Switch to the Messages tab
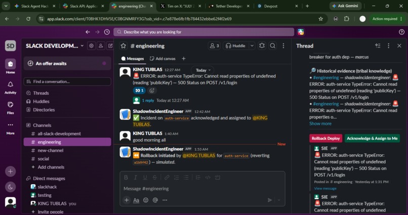Image resolution: width=408 pixels, height=215 pixels. tap(133, 59)
